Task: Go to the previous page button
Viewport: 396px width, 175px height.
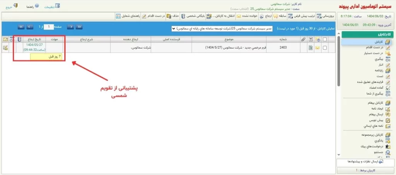Action: (71, 27)
